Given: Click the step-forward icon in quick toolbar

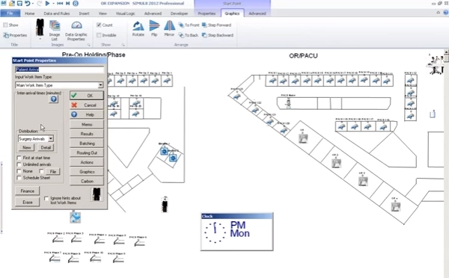Looking at the screenshot, I should coord(68,4).
